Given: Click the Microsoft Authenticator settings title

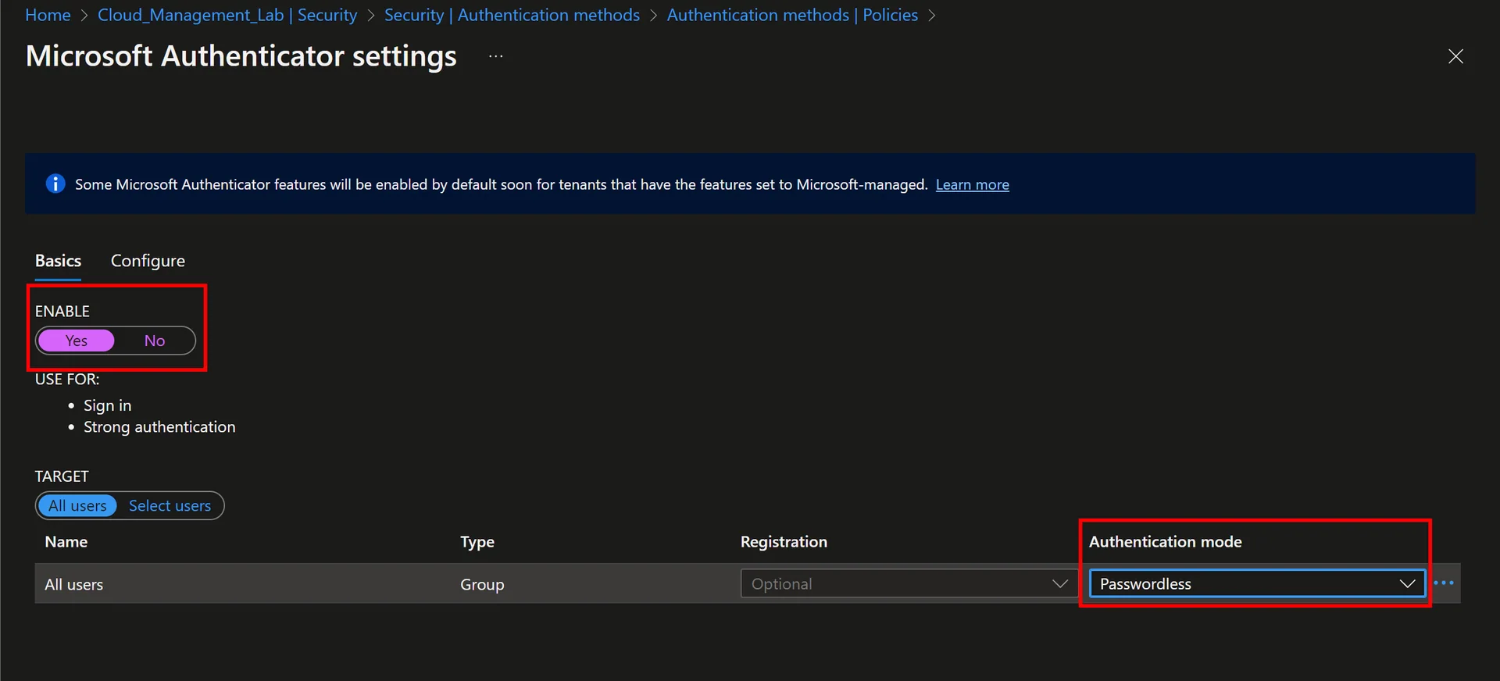Looking at the screenshot, I should click(x=241, y=56).
